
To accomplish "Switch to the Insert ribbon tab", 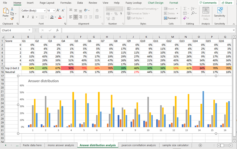I will [30, 3].
